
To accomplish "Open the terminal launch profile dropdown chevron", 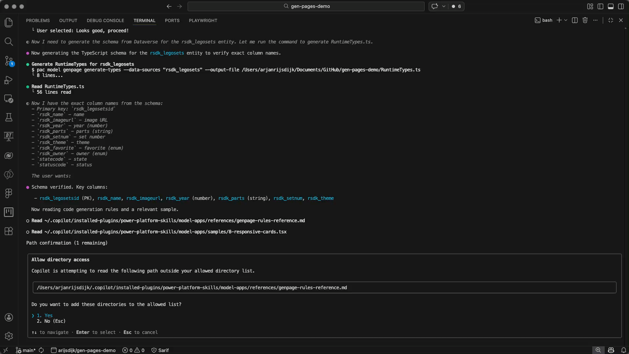I will 566,20.
